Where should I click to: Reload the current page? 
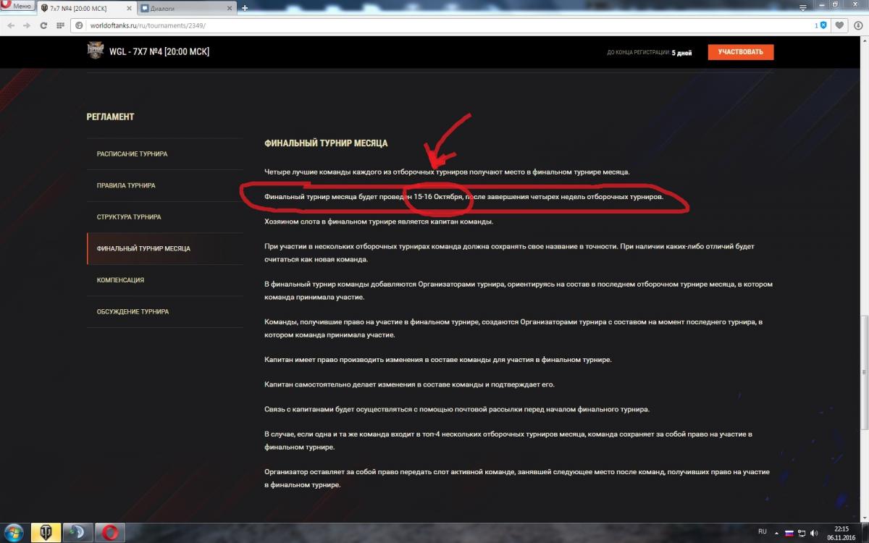[44, 25]
